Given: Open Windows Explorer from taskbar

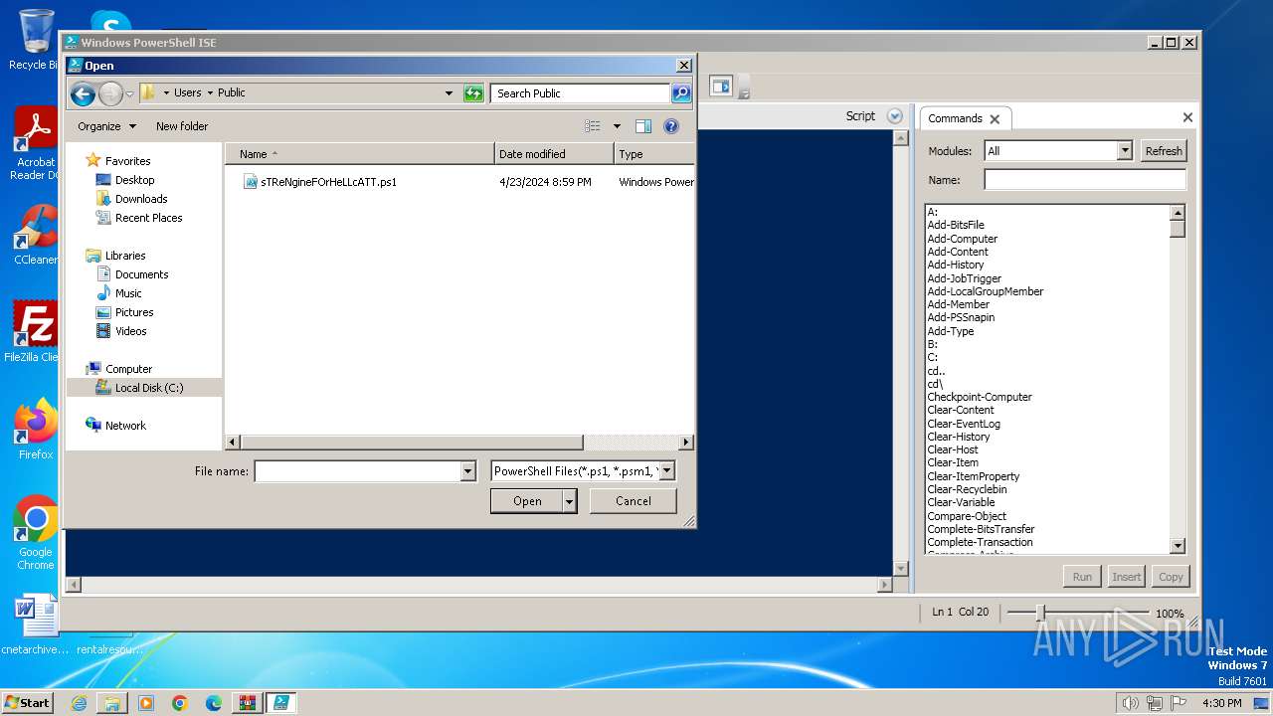Looking at the screenshot, I should (x=112, y=703).
